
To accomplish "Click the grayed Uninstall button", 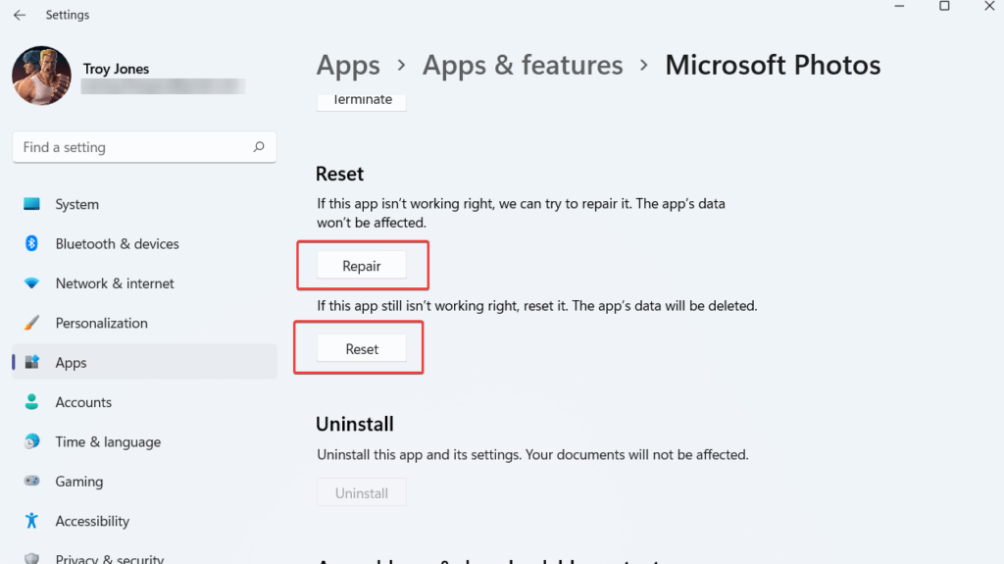I will 362,492.
